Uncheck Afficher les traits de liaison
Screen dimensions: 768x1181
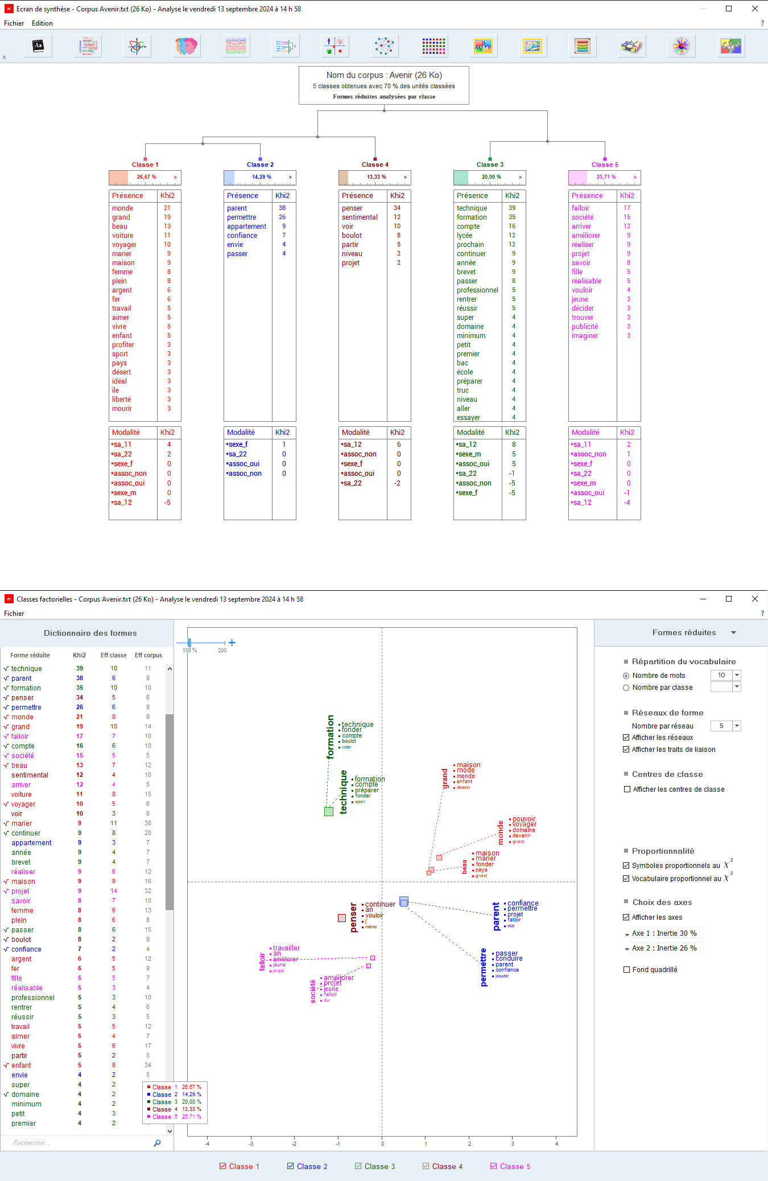pos(626,750)
